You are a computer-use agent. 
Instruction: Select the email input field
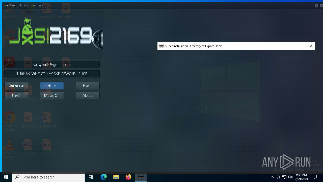coord(52,65)
